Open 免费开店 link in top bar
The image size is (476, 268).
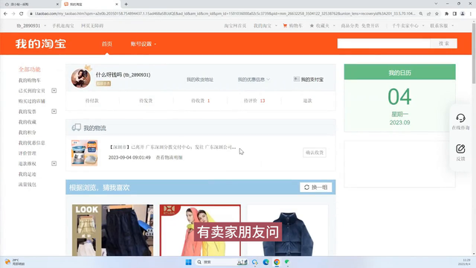(370, 26)
